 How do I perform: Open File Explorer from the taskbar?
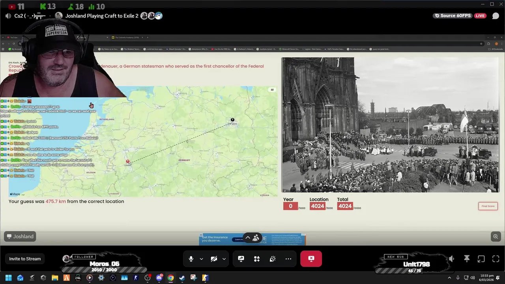[55, 278]
